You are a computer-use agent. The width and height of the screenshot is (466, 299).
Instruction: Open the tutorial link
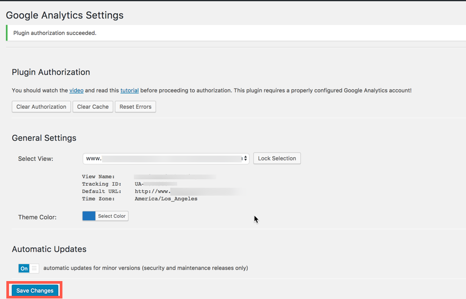coord(130,91)
